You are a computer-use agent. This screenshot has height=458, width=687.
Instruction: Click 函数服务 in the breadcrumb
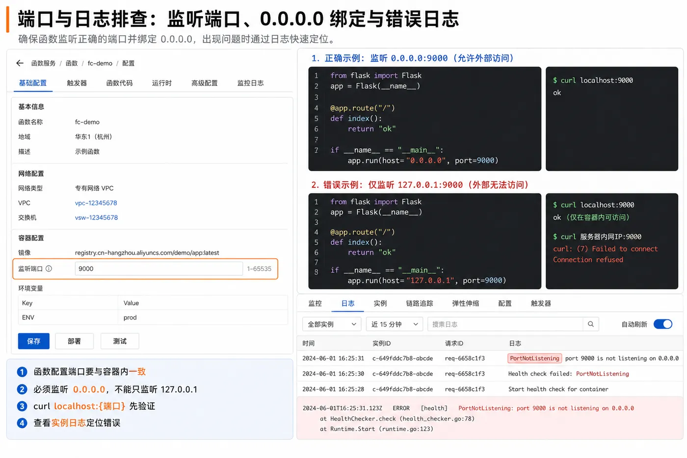[44, 63]
